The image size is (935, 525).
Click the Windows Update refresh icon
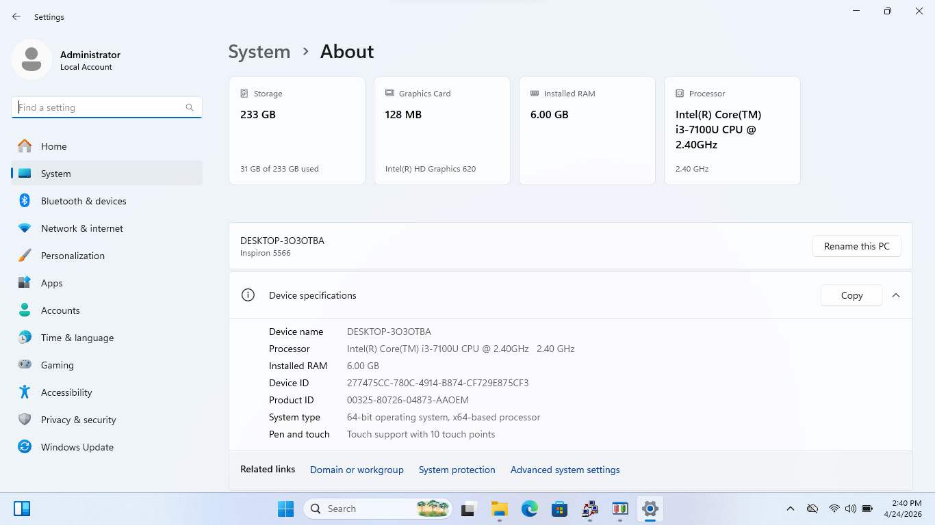coord(25,446)
